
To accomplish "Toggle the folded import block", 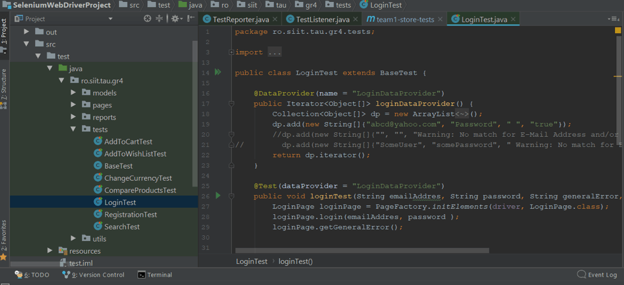I will tap(231, 52).
